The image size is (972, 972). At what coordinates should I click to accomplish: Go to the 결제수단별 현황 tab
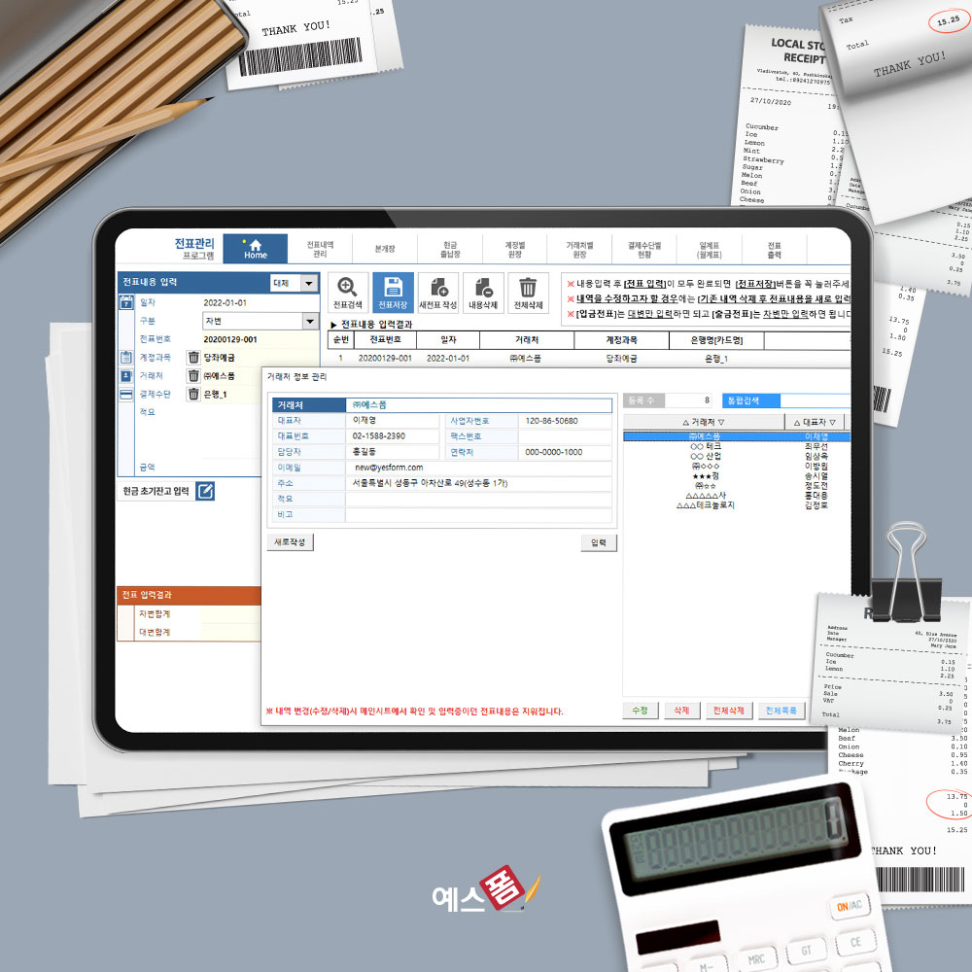[x=644, y=249]
